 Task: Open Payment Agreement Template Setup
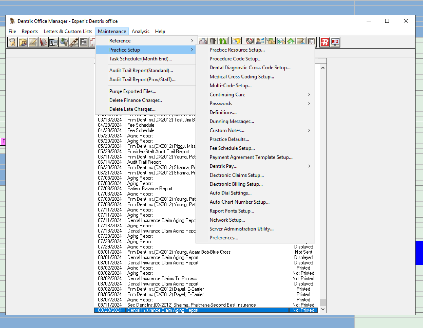(255, 157)
